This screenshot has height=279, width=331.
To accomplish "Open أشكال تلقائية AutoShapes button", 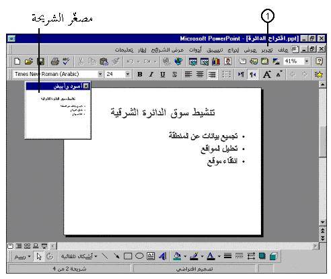I will pos(79,256).
